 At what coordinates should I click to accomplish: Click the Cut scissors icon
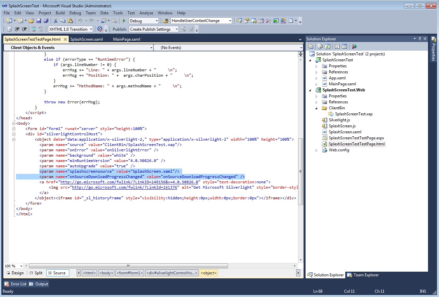click(x=55, y=21)
